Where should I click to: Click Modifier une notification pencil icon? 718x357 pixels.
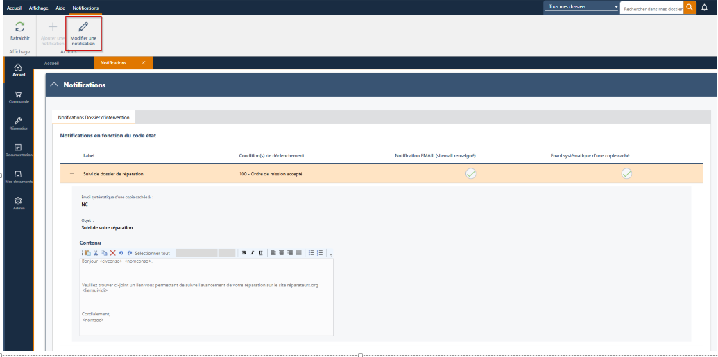[x=83, y=27]
